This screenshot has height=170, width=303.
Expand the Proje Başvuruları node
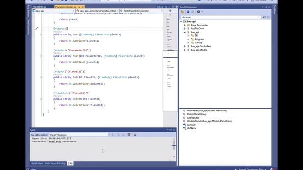click(x=185, y=25)
